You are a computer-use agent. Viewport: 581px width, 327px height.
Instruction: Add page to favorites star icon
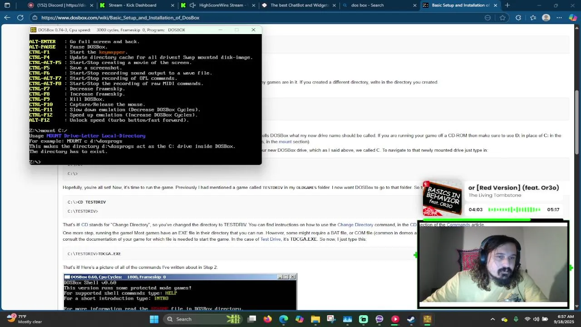(502, 18)
